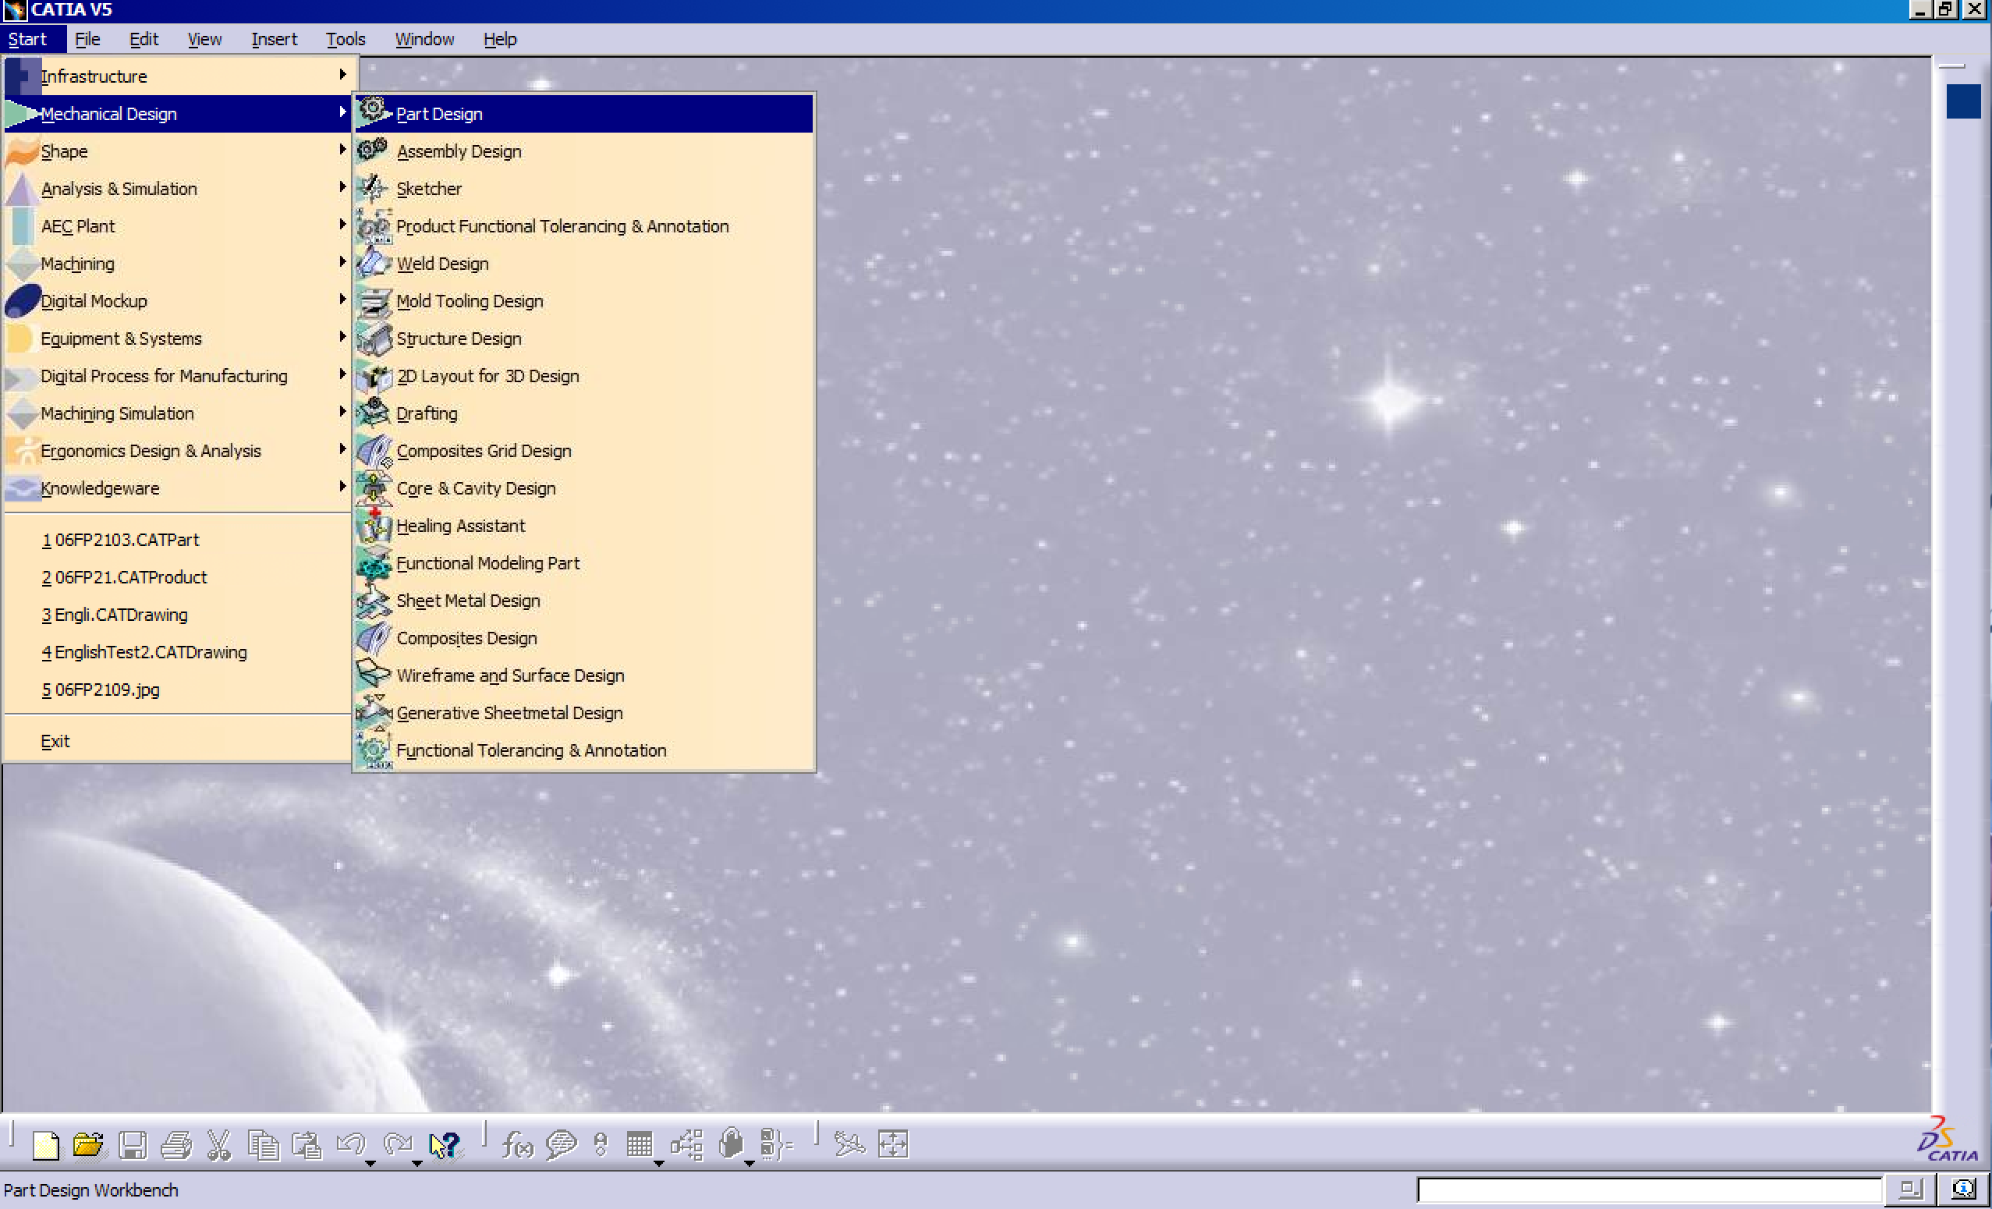
Task: Open the Weld Design workbench
Action: click(583, 264)
